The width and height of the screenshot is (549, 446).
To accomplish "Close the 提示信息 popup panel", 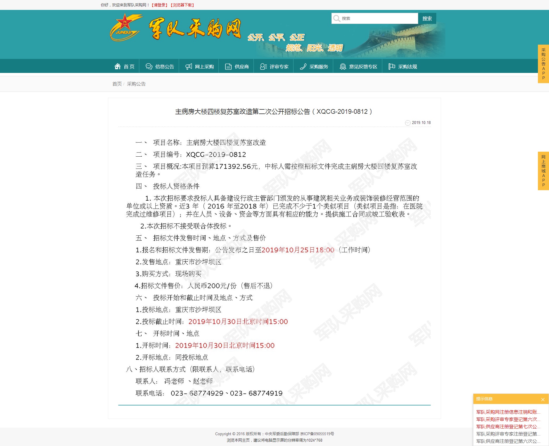I will pyautogui.click(x=543, y=399).
